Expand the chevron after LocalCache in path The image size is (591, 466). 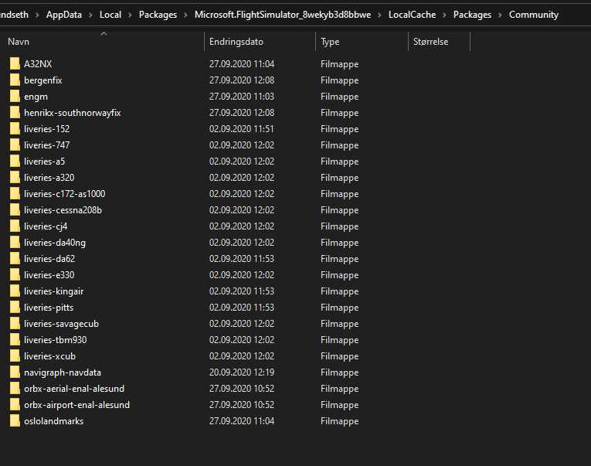444,15
